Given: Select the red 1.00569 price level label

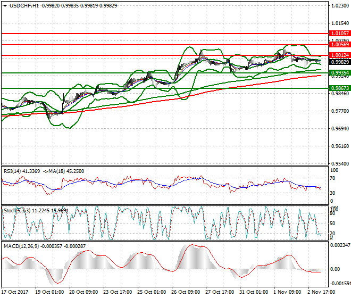Looking at the screenshot, I should point(340,45).
